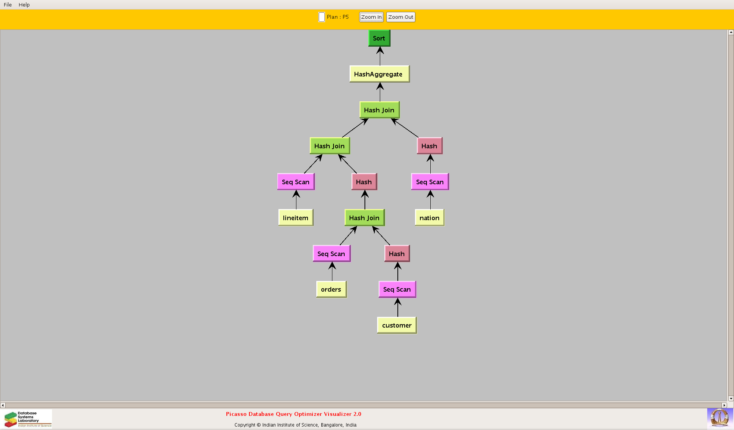734x430 pixels.
Task: Click the vertical scrollbar up arrow
Action: coord(731,33)
